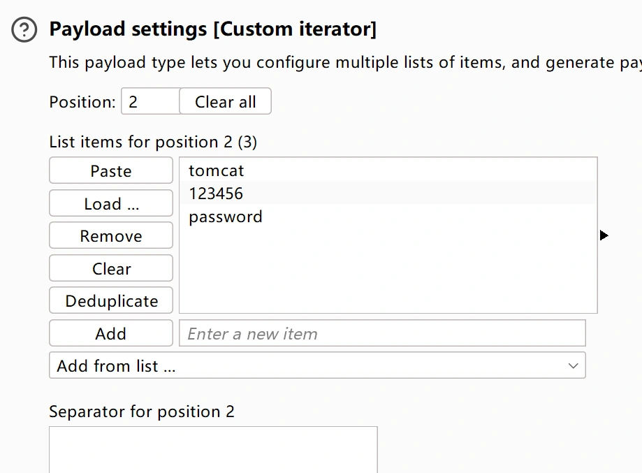Open the Position selector showing 2
The width and height of the screenshot is (642, 473).
149,102
